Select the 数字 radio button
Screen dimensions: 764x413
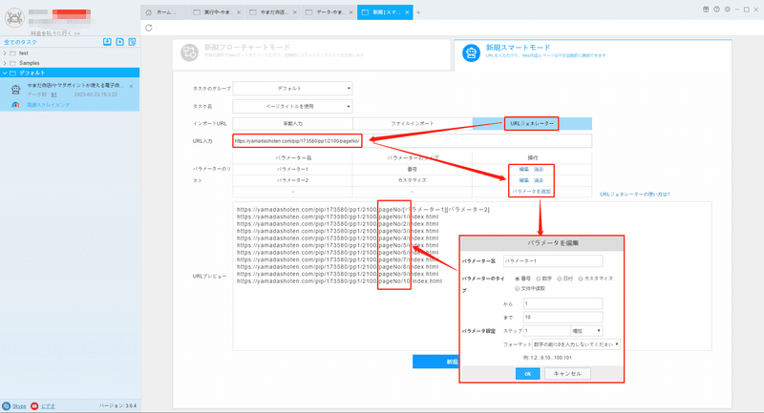coord(539,279)
